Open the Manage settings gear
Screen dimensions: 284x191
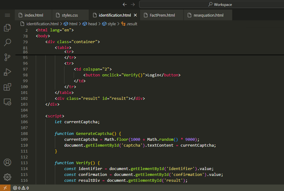point(7,177)
